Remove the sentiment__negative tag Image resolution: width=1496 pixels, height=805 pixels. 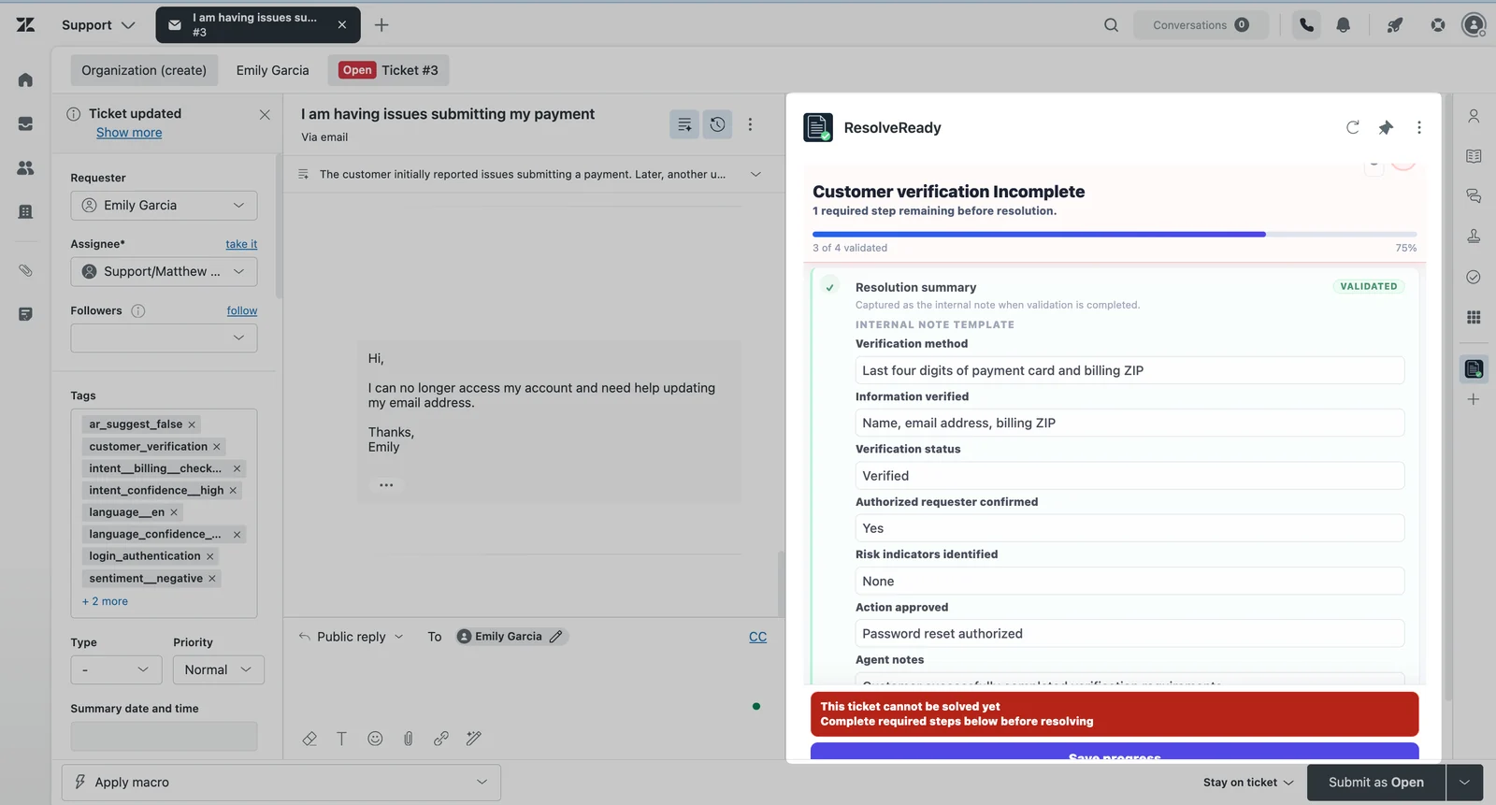click(x=212, y=579)
